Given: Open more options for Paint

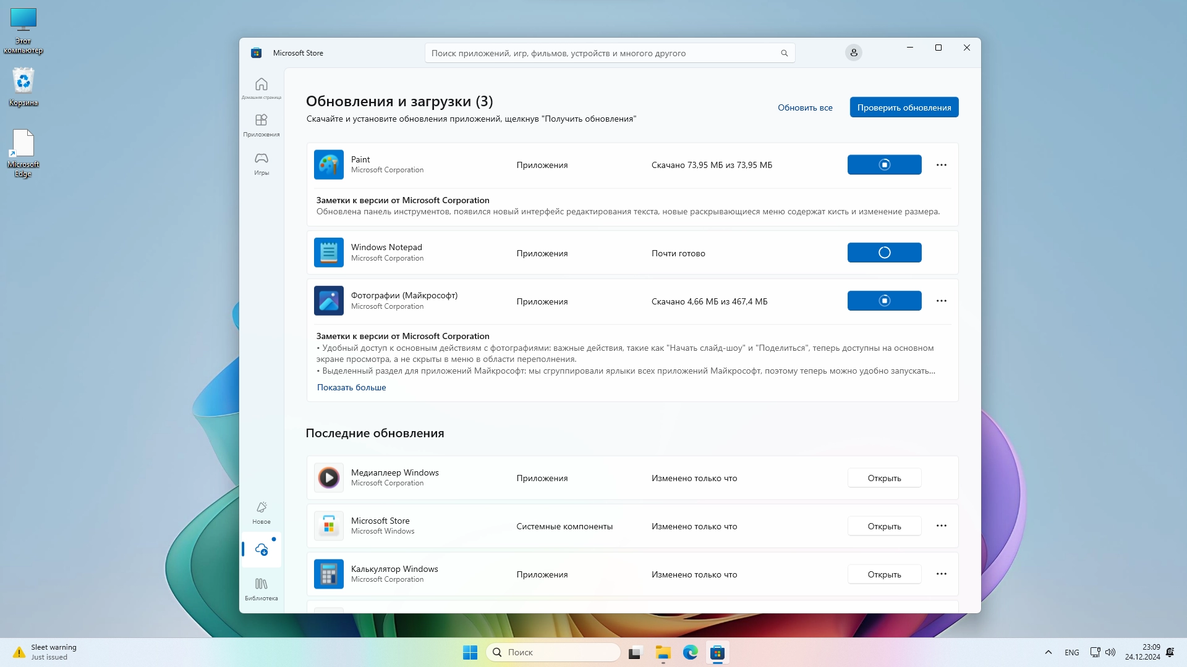Looking at the screenshot, I should point(941,165).
